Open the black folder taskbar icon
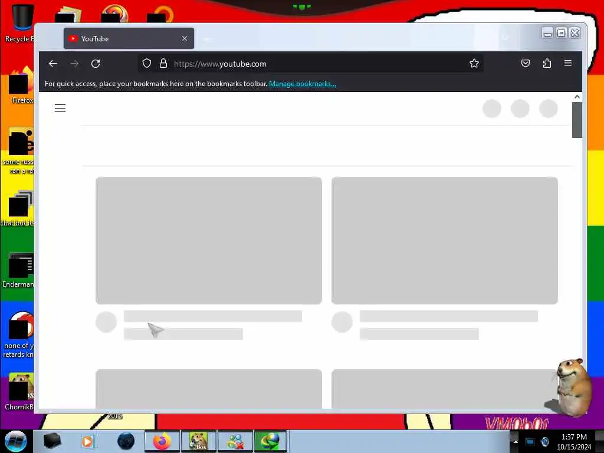Image resolution: width=604 pixels, height=453 pixels. [52, 441]
